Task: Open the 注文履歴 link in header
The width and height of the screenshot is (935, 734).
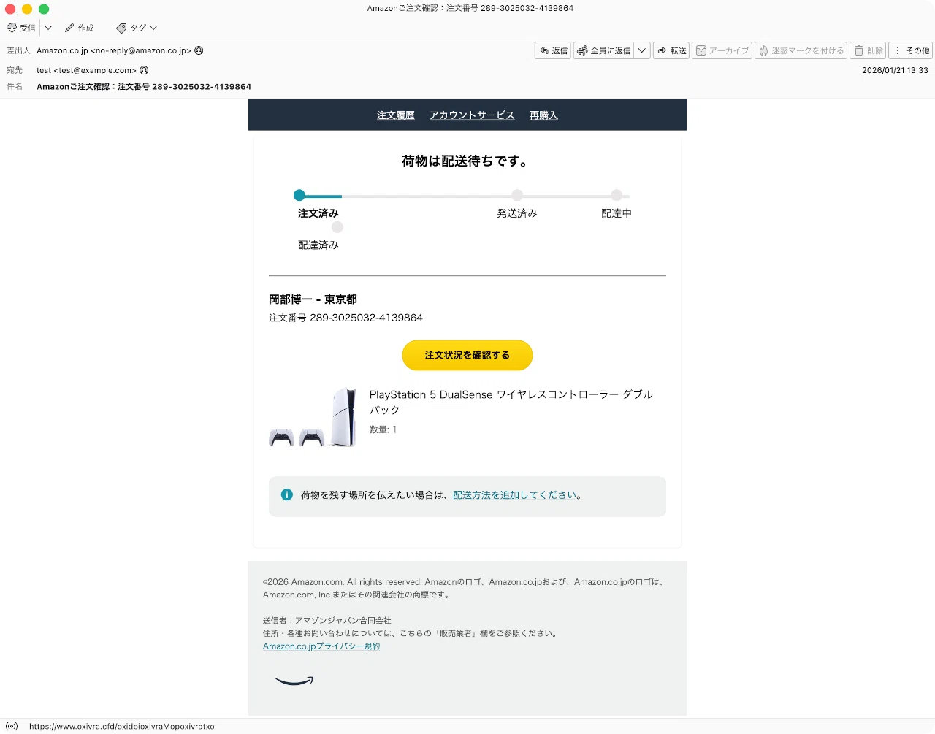Action: click(396, 115)
